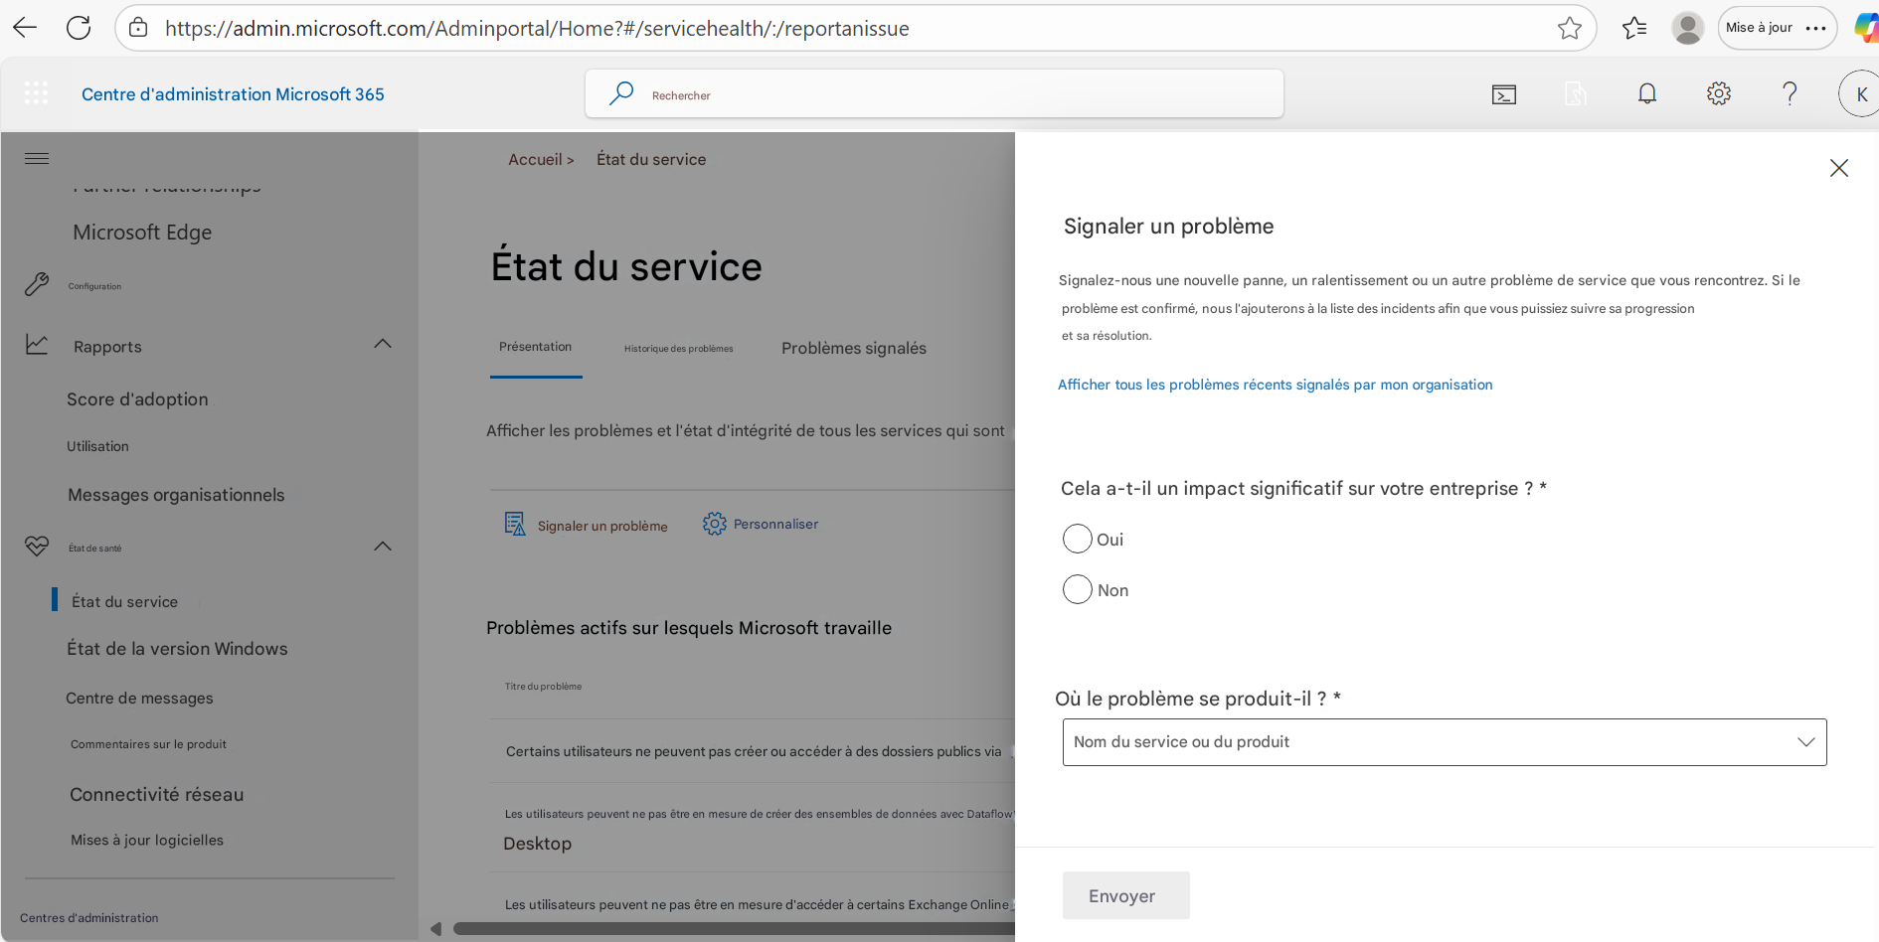Go back using the browser back arrow

(25, 28)
